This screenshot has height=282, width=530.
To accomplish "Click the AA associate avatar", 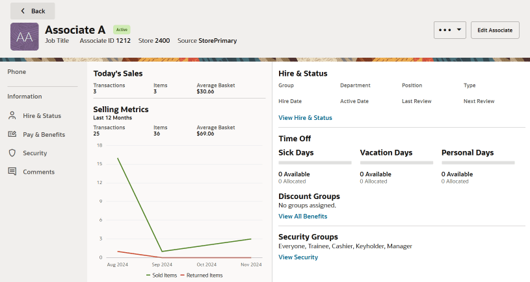I will [24, 37].
